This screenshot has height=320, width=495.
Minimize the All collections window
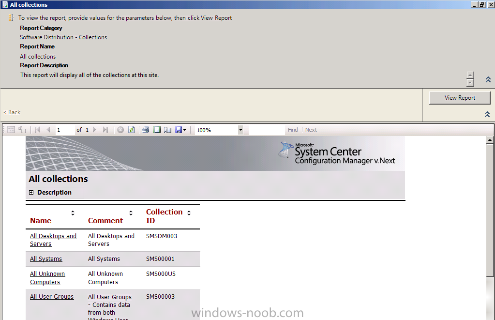pyautogui.click(x=475, y=5)
